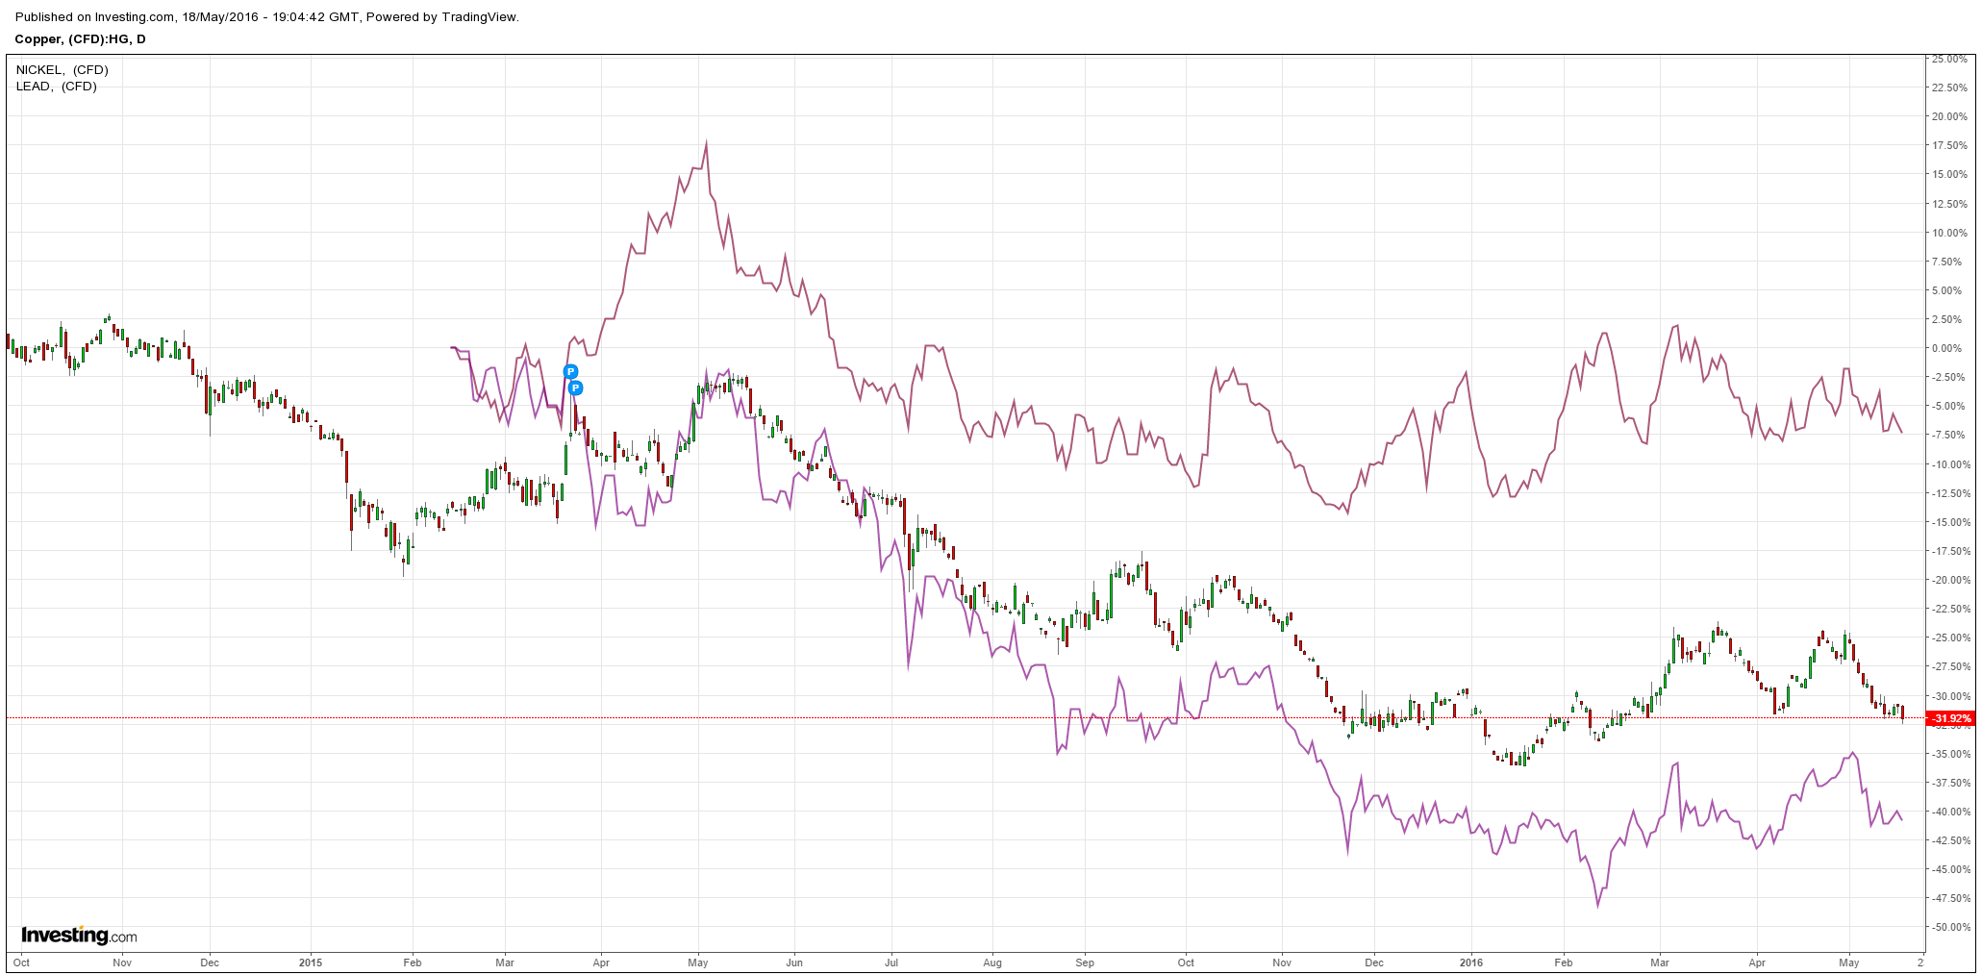The width and height of the screenshot is (1982, 975).
Task: Click the -50.00% axis label
Action: pyautogui.click(x=1949, y=928)
